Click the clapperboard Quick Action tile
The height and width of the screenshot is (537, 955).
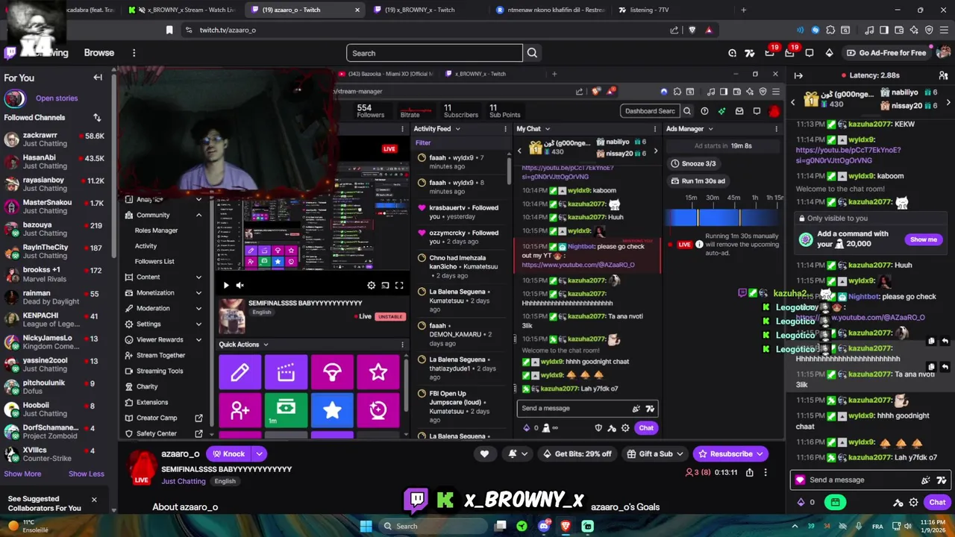(x=286, y=372)
